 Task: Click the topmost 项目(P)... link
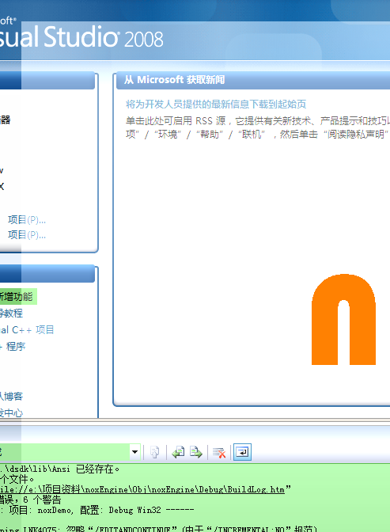pos(27,220)
